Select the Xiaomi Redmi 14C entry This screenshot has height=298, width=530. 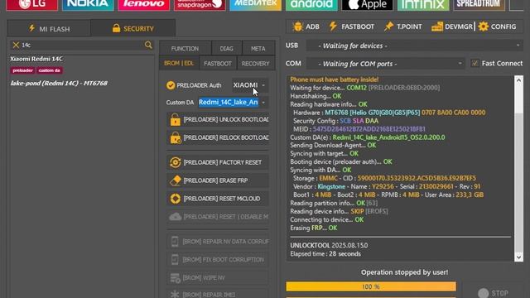point(36,59)
